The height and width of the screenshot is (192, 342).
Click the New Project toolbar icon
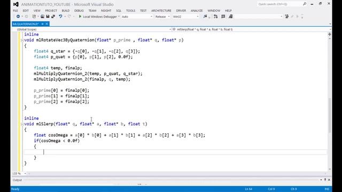tap(34, 17)
